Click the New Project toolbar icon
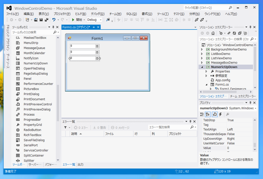The image size is (263, 179). [27, 20]
